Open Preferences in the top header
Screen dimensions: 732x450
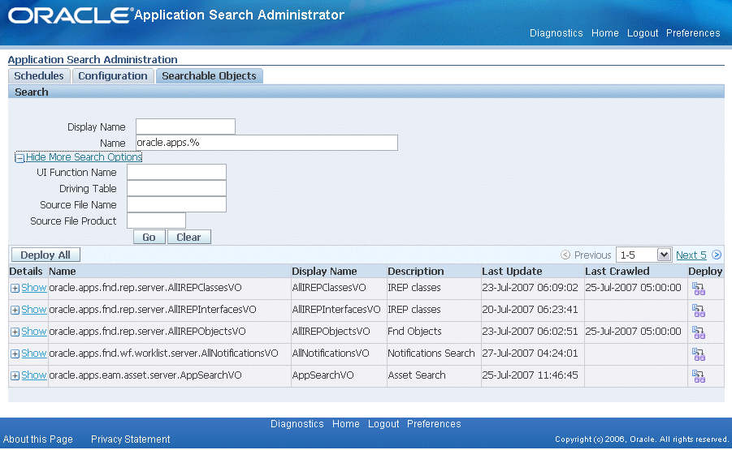693,33
